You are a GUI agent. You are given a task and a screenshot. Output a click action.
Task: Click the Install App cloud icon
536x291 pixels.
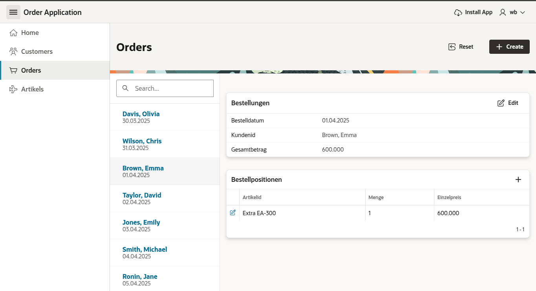click(458, 12)
